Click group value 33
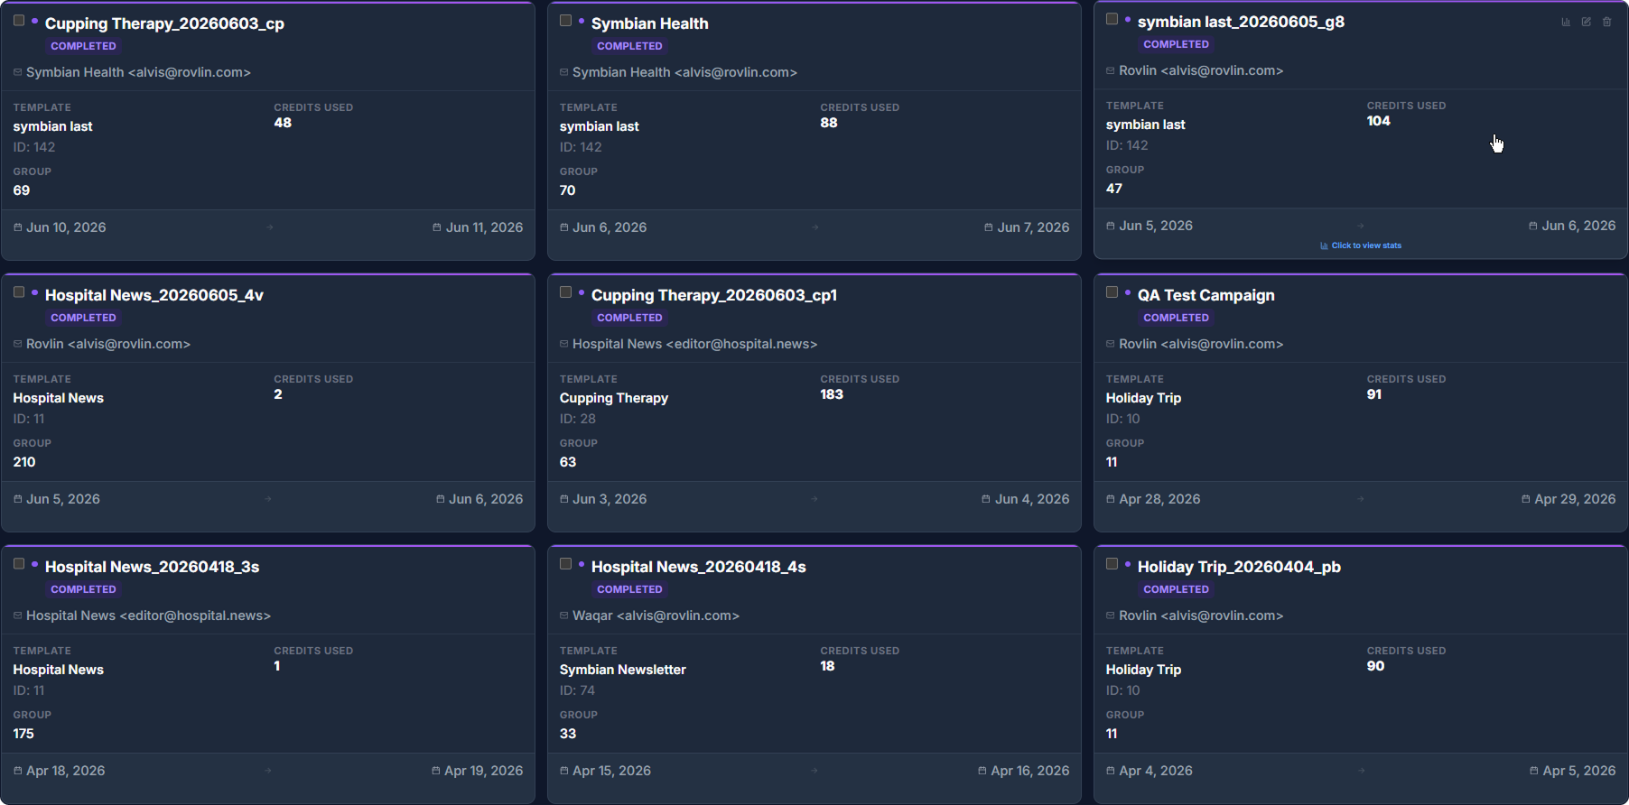Screen dimensions: 1629x805 click(x=568, y=734)
